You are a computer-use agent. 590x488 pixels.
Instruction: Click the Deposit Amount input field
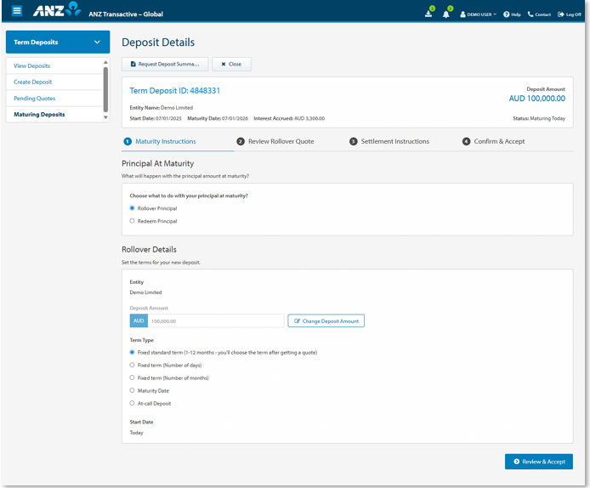click(x=215, y=321)
